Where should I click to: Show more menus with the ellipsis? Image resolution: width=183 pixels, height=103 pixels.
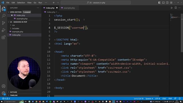pos(46,3)
